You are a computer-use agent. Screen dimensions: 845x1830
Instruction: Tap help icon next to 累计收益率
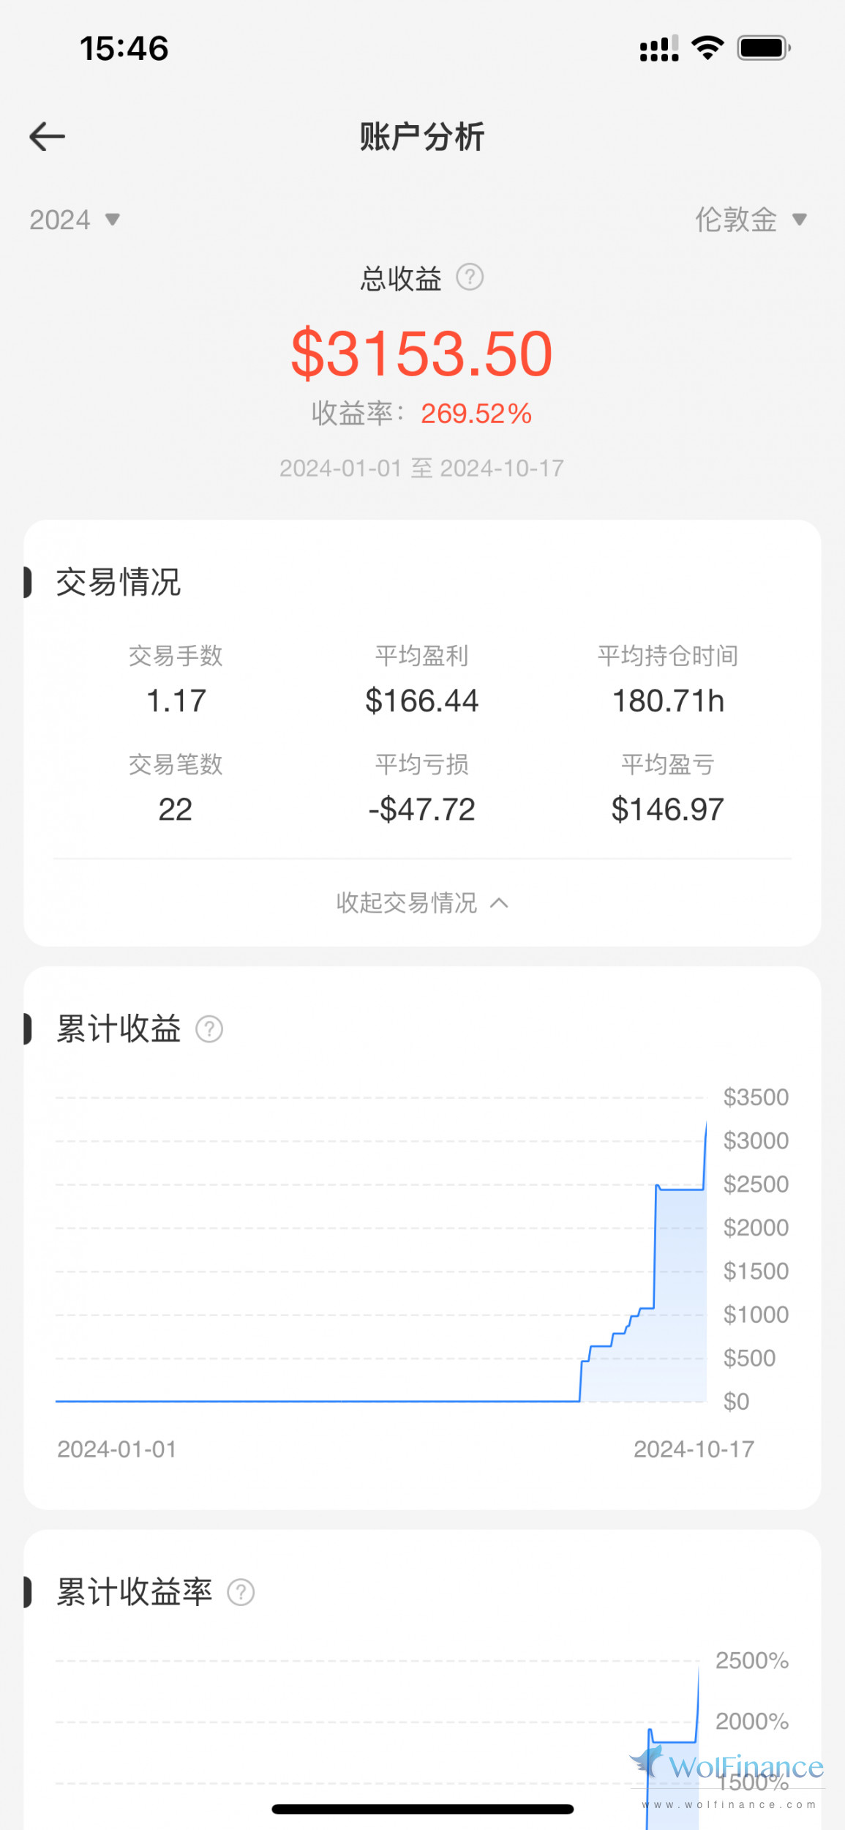[241, 1593]
